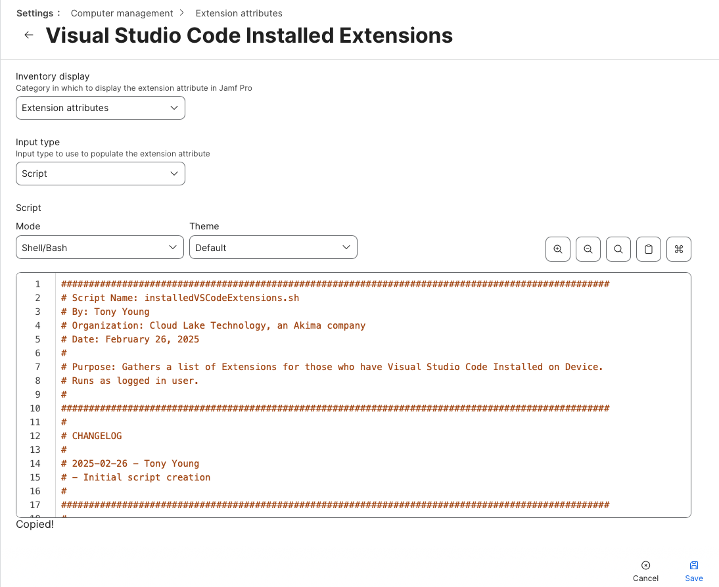The image size is (719, 587).
Task: Click the Organization comment line
Action: tap(213, 325)
